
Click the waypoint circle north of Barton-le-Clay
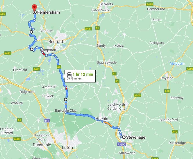pos(66,100)
